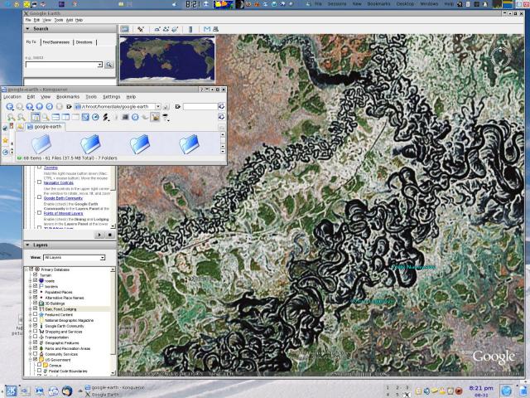
Task: Click the K menu launcher in taskbar
Action: click(x=10, y=391)
